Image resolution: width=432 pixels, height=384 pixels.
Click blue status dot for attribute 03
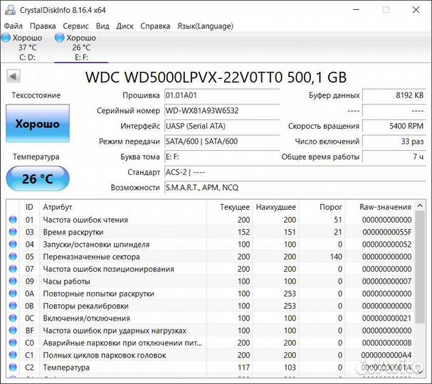click(13, 232)
